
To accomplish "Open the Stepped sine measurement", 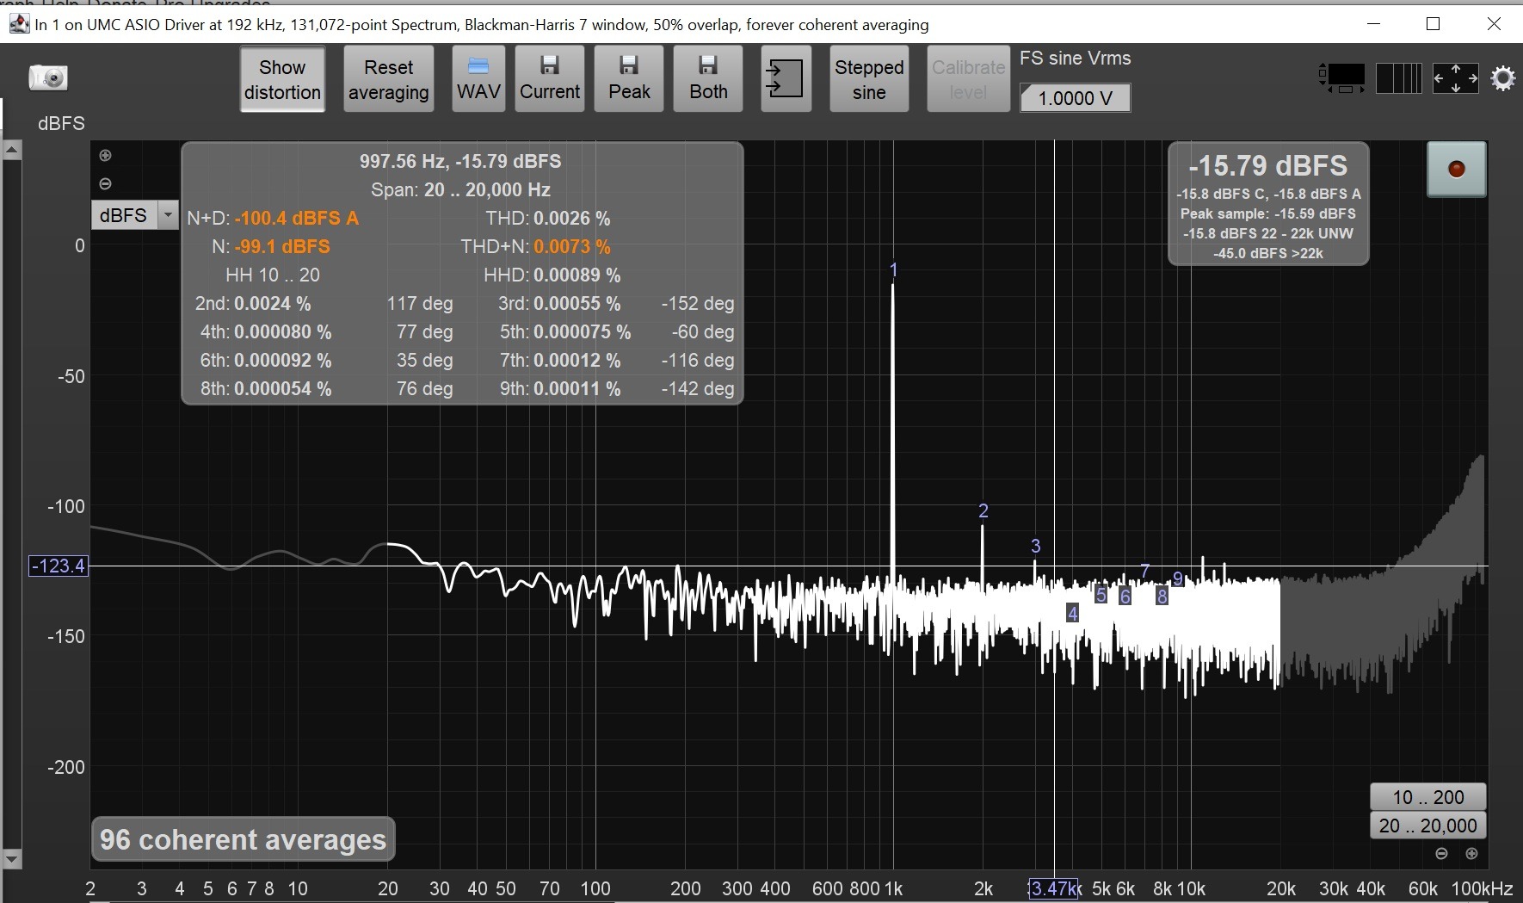I will point(869,79).
